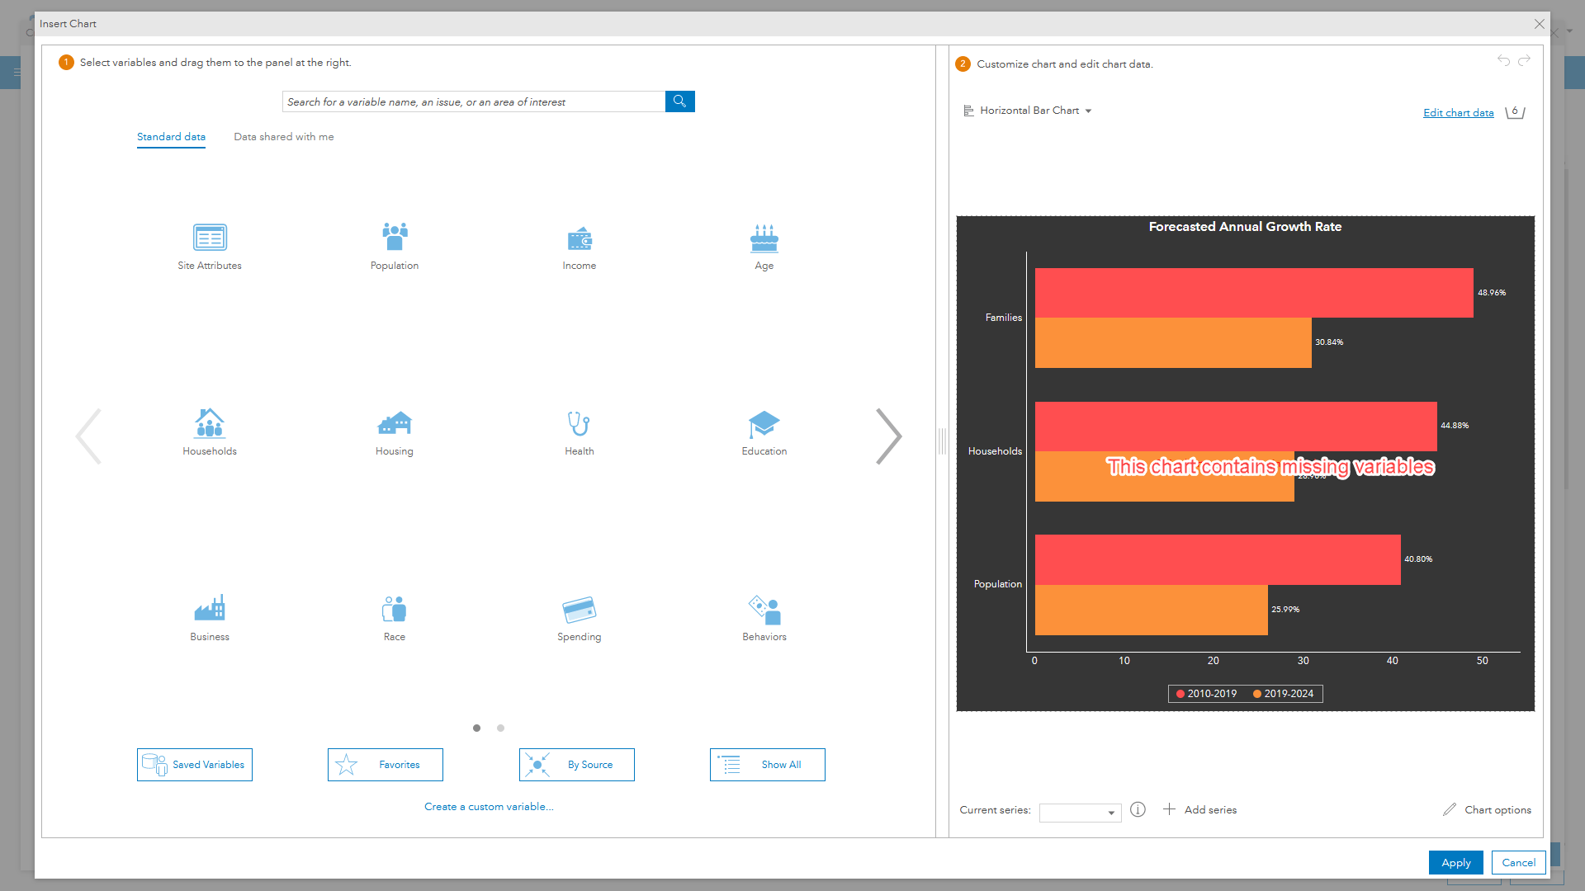Image resolution: width=1585 pixels, height=891 pixels.
Task: Select the Standard data tab
Action: [x=171, y=137]
